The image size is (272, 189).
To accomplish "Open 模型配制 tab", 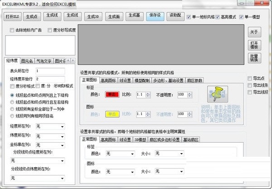I will (142, 81).
